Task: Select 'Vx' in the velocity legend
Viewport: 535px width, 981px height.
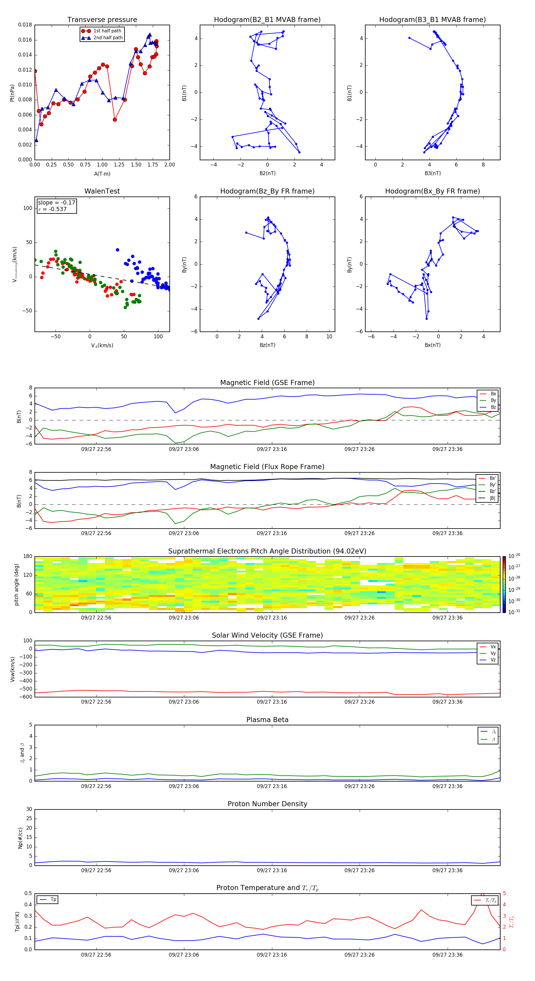Action: pyautogui.click(x=488, y=647)
